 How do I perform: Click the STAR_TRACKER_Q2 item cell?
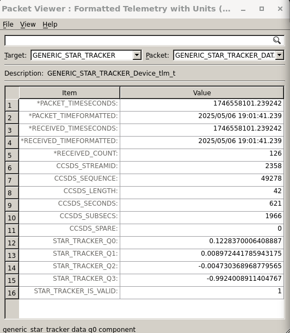pos(70,268)
